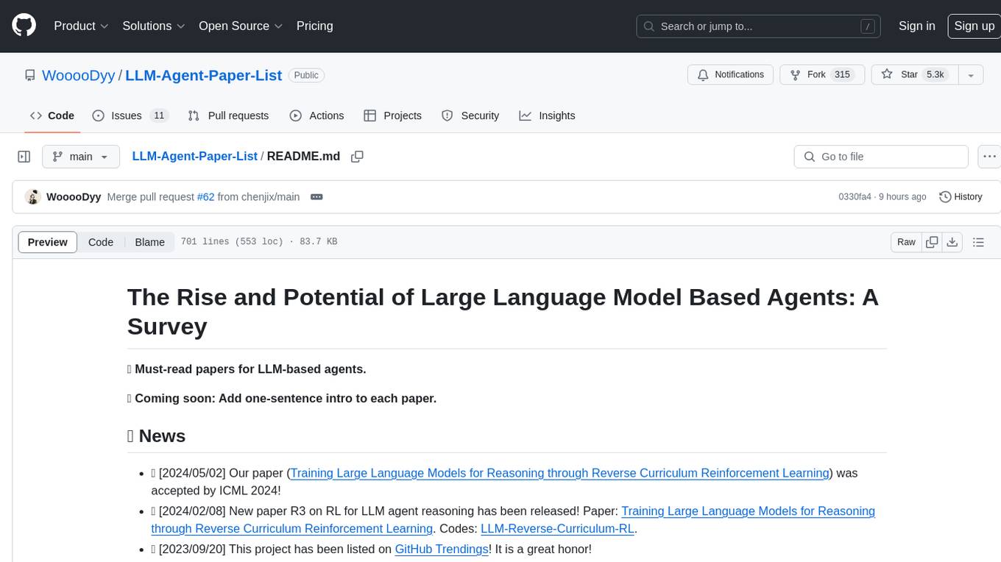Viewport: 1001px width, 562px height.
Task: Expand the commit message details ellipsis
Action: [316, 197]
